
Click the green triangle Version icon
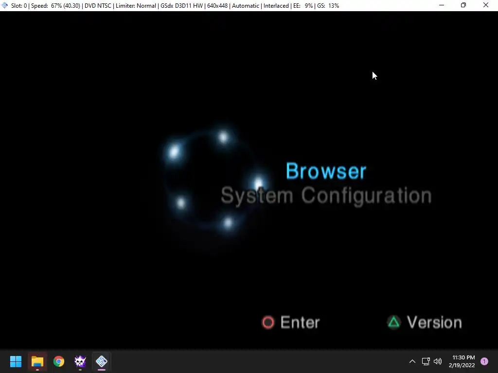[394, 322]
